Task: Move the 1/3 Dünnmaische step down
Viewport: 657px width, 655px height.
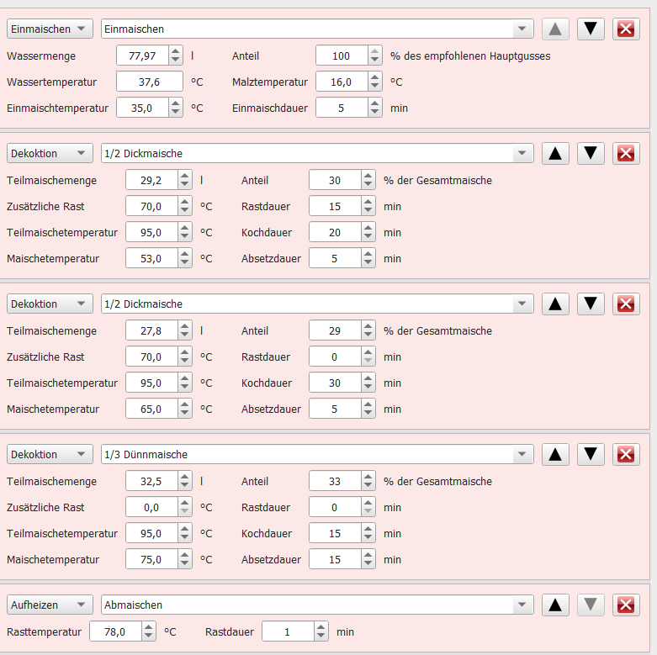Action: pyautogui.click(x=591, y=455)
